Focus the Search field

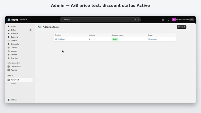pos(100,20)
